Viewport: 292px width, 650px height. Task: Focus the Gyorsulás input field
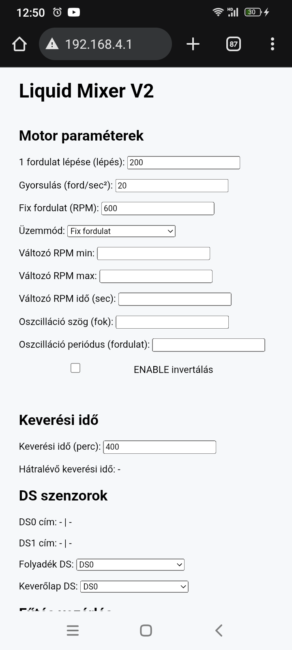pos(172,186)
